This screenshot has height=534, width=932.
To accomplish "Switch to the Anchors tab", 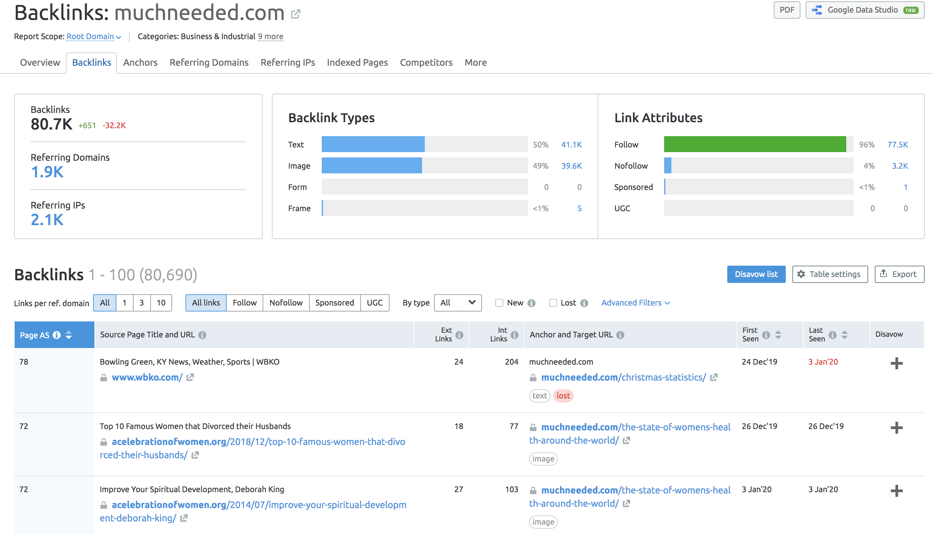I will tap(140, 62).
